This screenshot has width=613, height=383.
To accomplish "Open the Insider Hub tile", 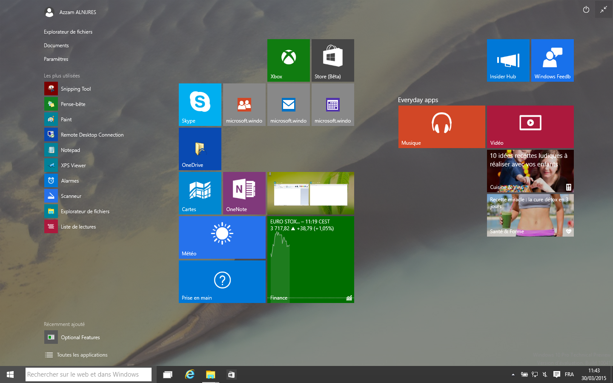I will (508, 60).
